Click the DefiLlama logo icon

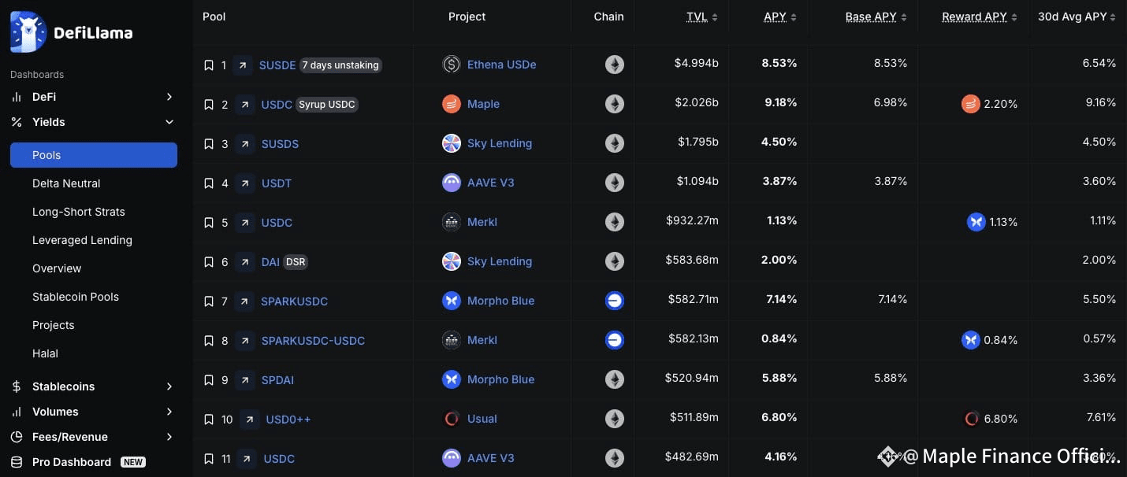click(x=28, y=32)
